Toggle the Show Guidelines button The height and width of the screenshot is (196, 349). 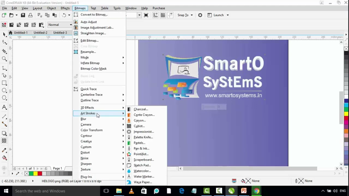tap(170, 15)
